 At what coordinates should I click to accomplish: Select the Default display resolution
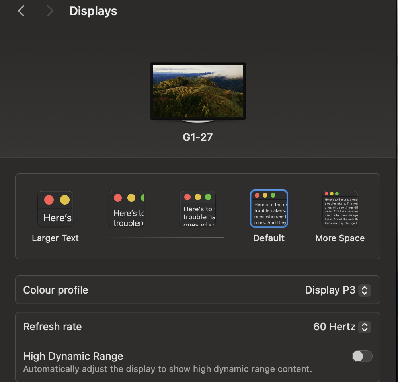tap(269, 208)
